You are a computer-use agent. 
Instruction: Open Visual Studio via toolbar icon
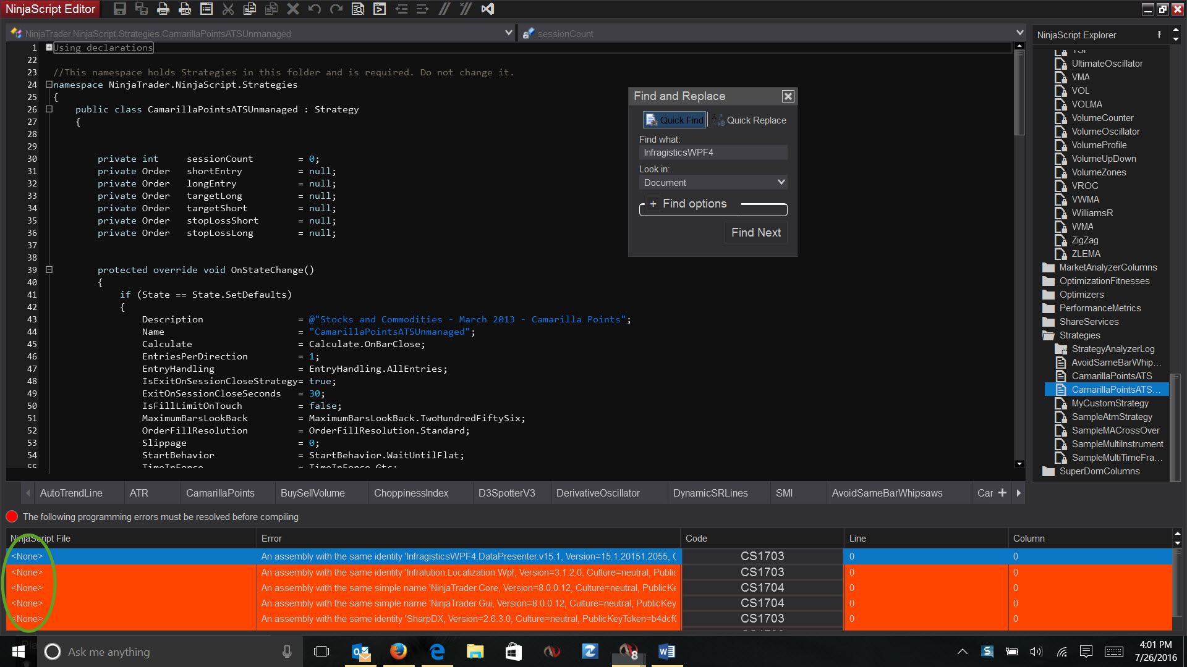[488, 9]
